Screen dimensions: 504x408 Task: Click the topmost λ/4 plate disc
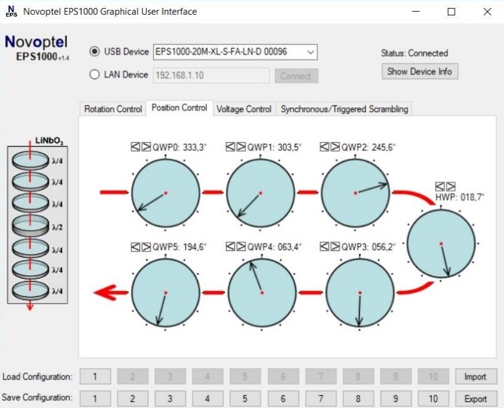[30, 160]
